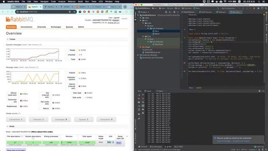Open Project panel settings gear
The height and width of the screenshot is (151, 268).
pyautogui.click(x=174, y=12)
